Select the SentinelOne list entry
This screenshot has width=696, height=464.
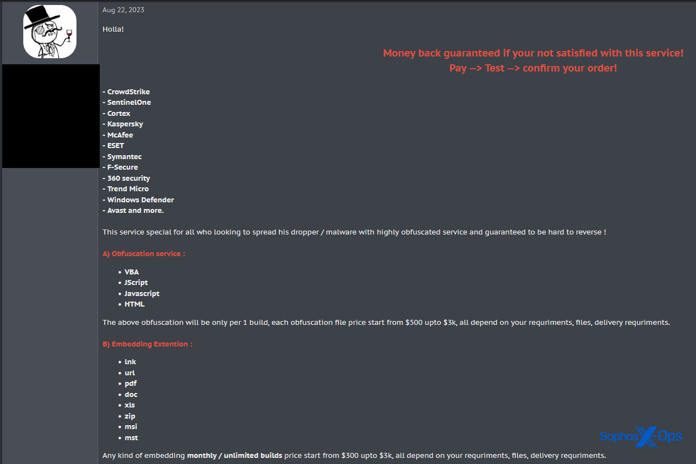(129, 103)
